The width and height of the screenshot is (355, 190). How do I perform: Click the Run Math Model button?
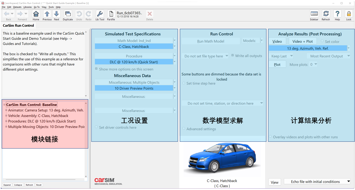(x=211, y=41)
